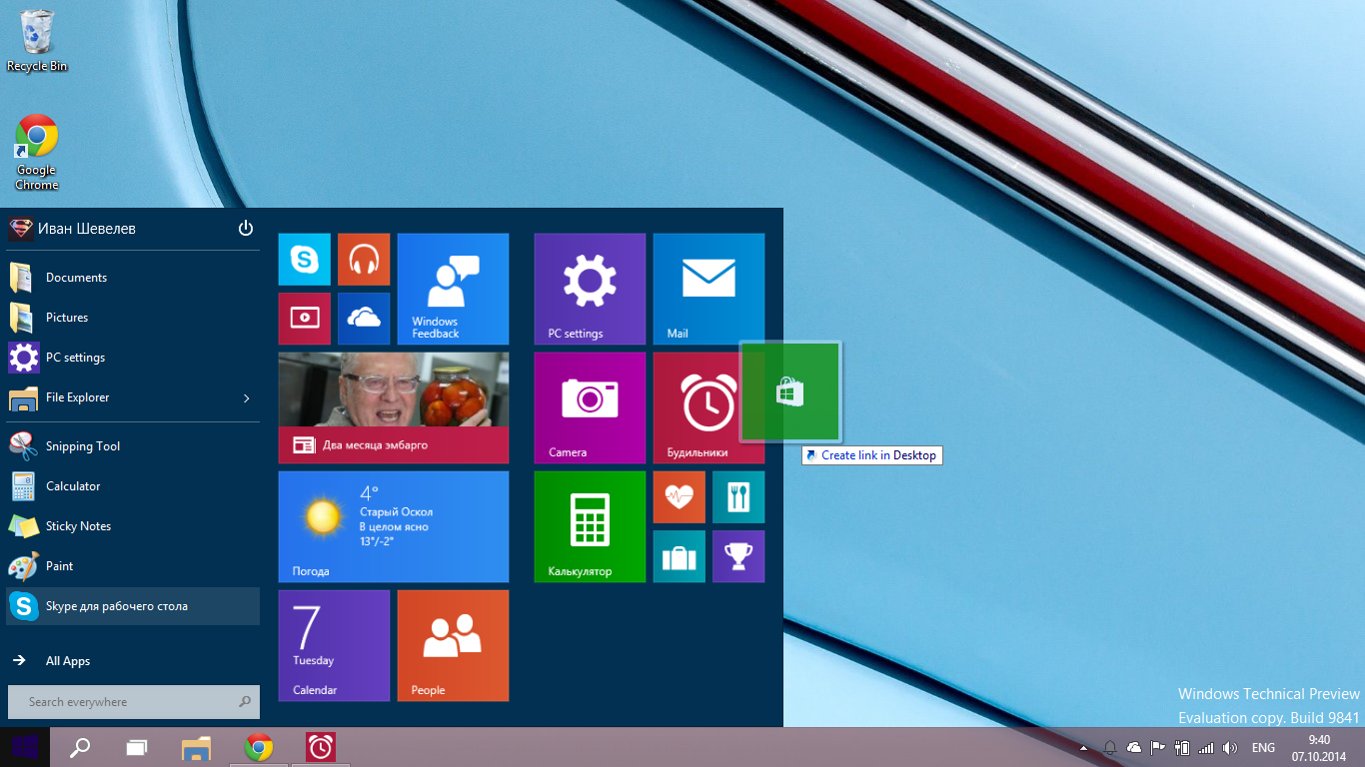Expand the File Explorer jump list arrow
The height and width of the screenshot is (767, 1365).
point(247,398)
